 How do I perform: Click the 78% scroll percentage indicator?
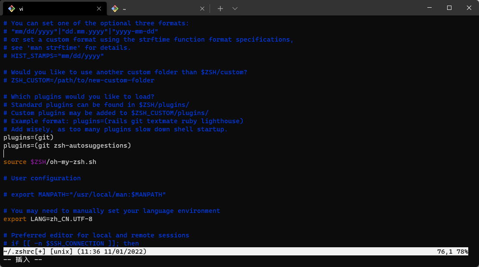pyautogui.click(x=462, y=252)
